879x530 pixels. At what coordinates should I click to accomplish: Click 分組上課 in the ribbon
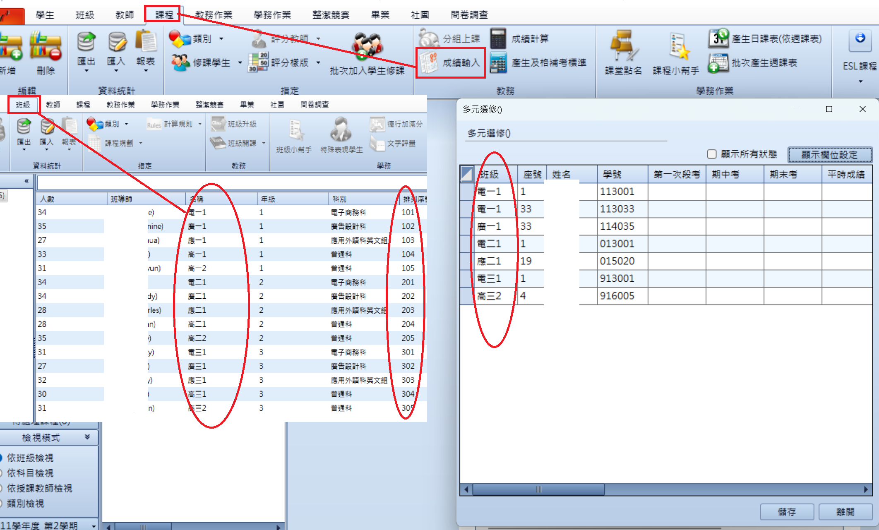tap(449, 38)
